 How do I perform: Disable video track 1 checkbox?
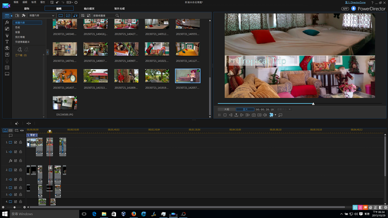(x=16, y=142)
